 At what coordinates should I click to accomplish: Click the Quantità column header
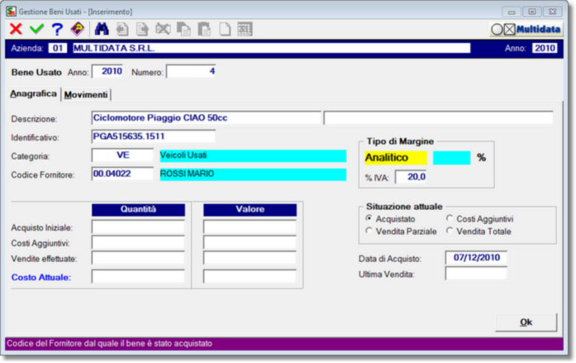[138, 209]
